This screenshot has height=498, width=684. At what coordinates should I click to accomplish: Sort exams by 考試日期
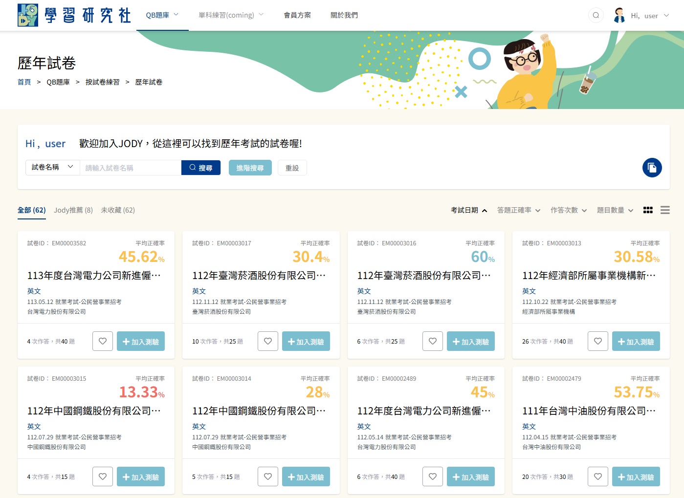[468, 210]
